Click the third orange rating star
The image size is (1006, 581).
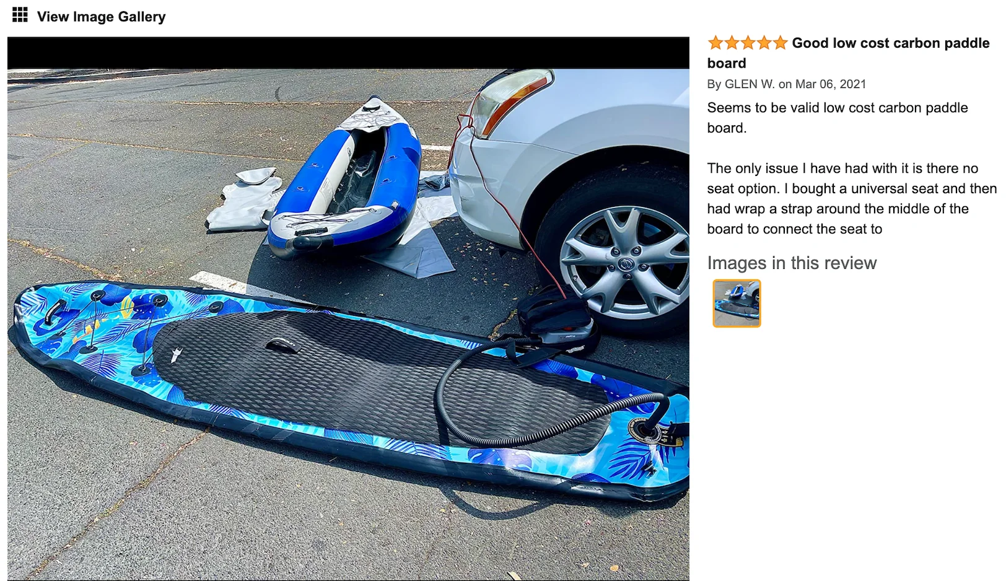[x=748, y=43]
